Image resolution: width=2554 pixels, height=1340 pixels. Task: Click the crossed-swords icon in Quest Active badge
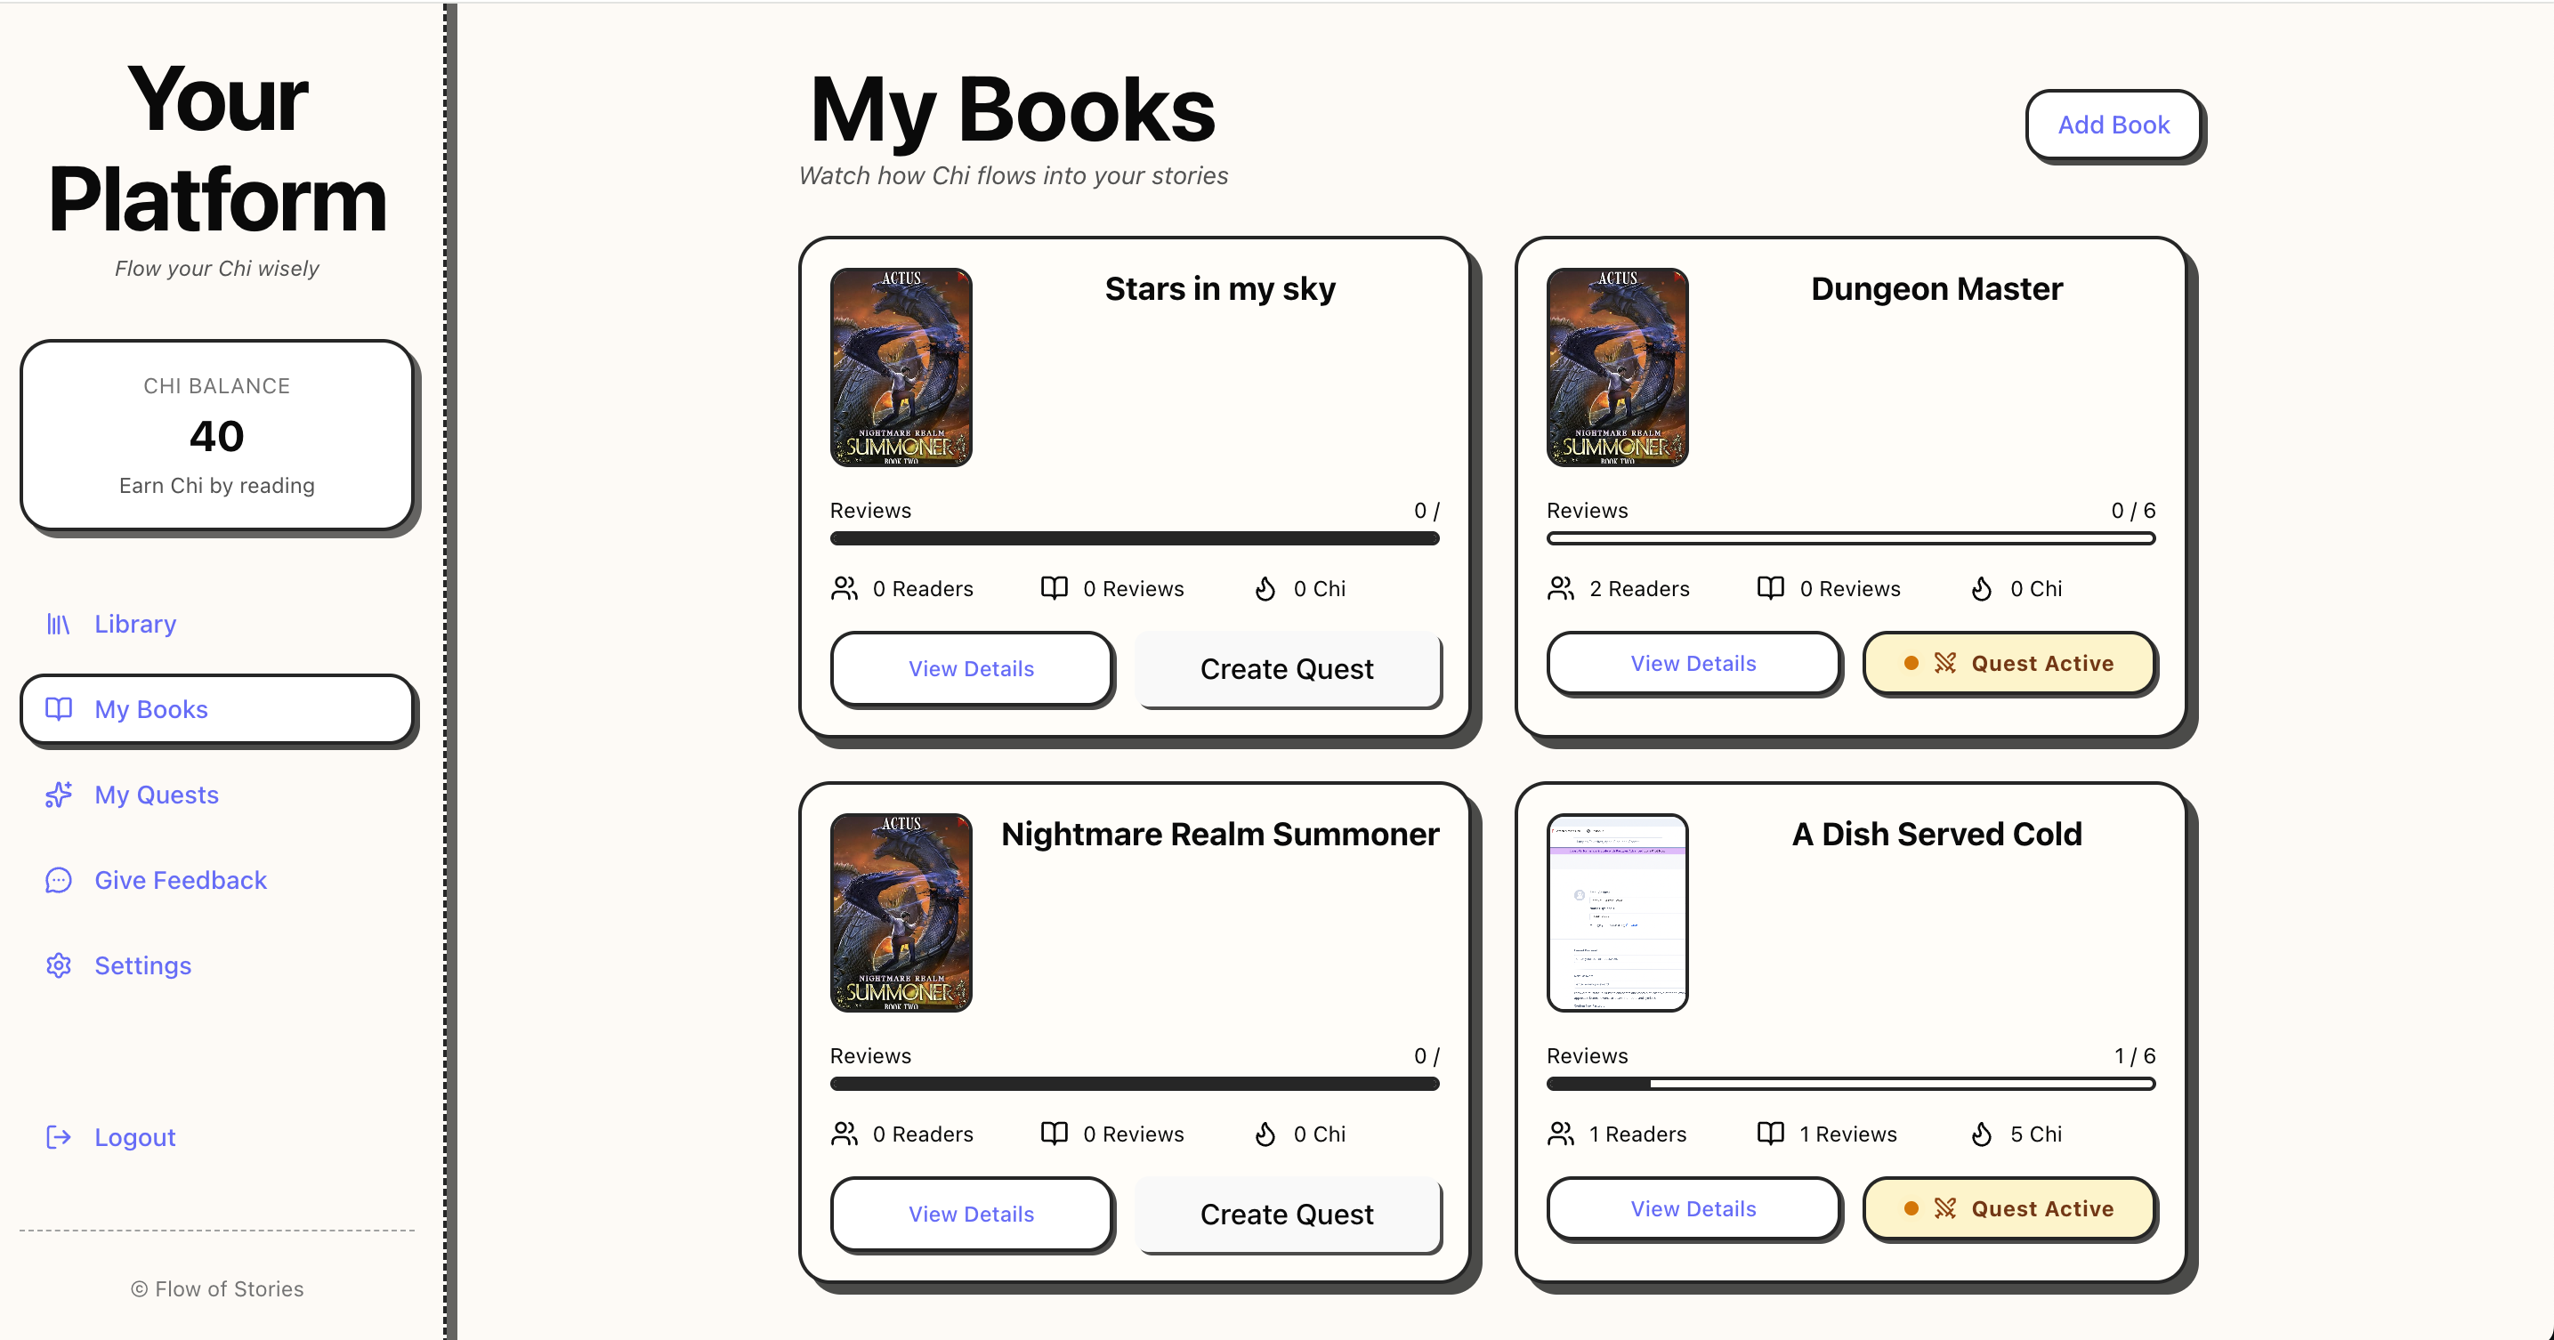1946,663
